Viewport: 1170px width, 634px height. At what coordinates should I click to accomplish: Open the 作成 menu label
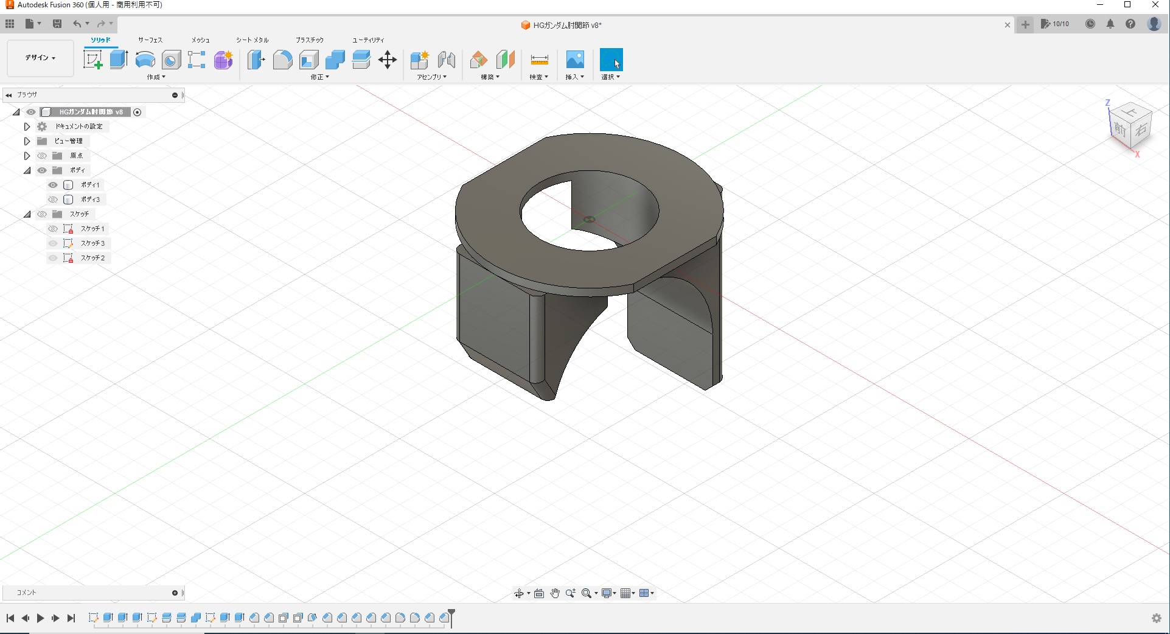click(156, 77)
